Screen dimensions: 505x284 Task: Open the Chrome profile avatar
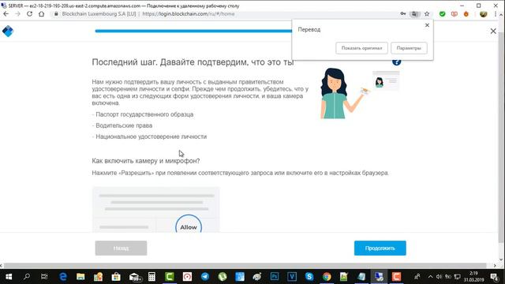click(484, 14)
